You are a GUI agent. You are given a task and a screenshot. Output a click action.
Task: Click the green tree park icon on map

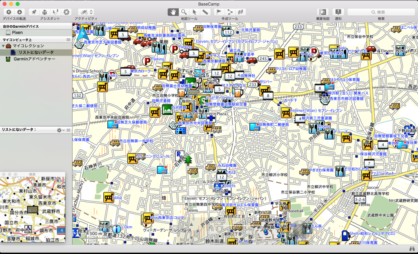pyautogui.click(x=189, y=160)
